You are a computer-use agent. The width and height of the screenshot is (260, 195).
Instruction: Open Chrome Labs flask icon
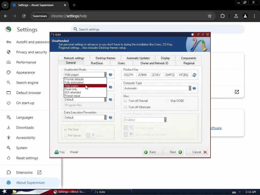[x=236, y=16]
